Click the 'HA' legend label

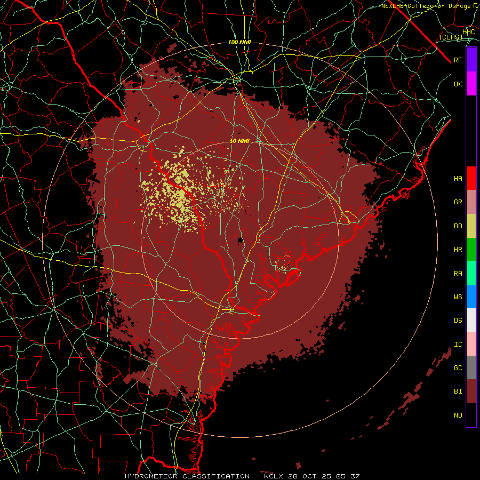click(458, 178)
